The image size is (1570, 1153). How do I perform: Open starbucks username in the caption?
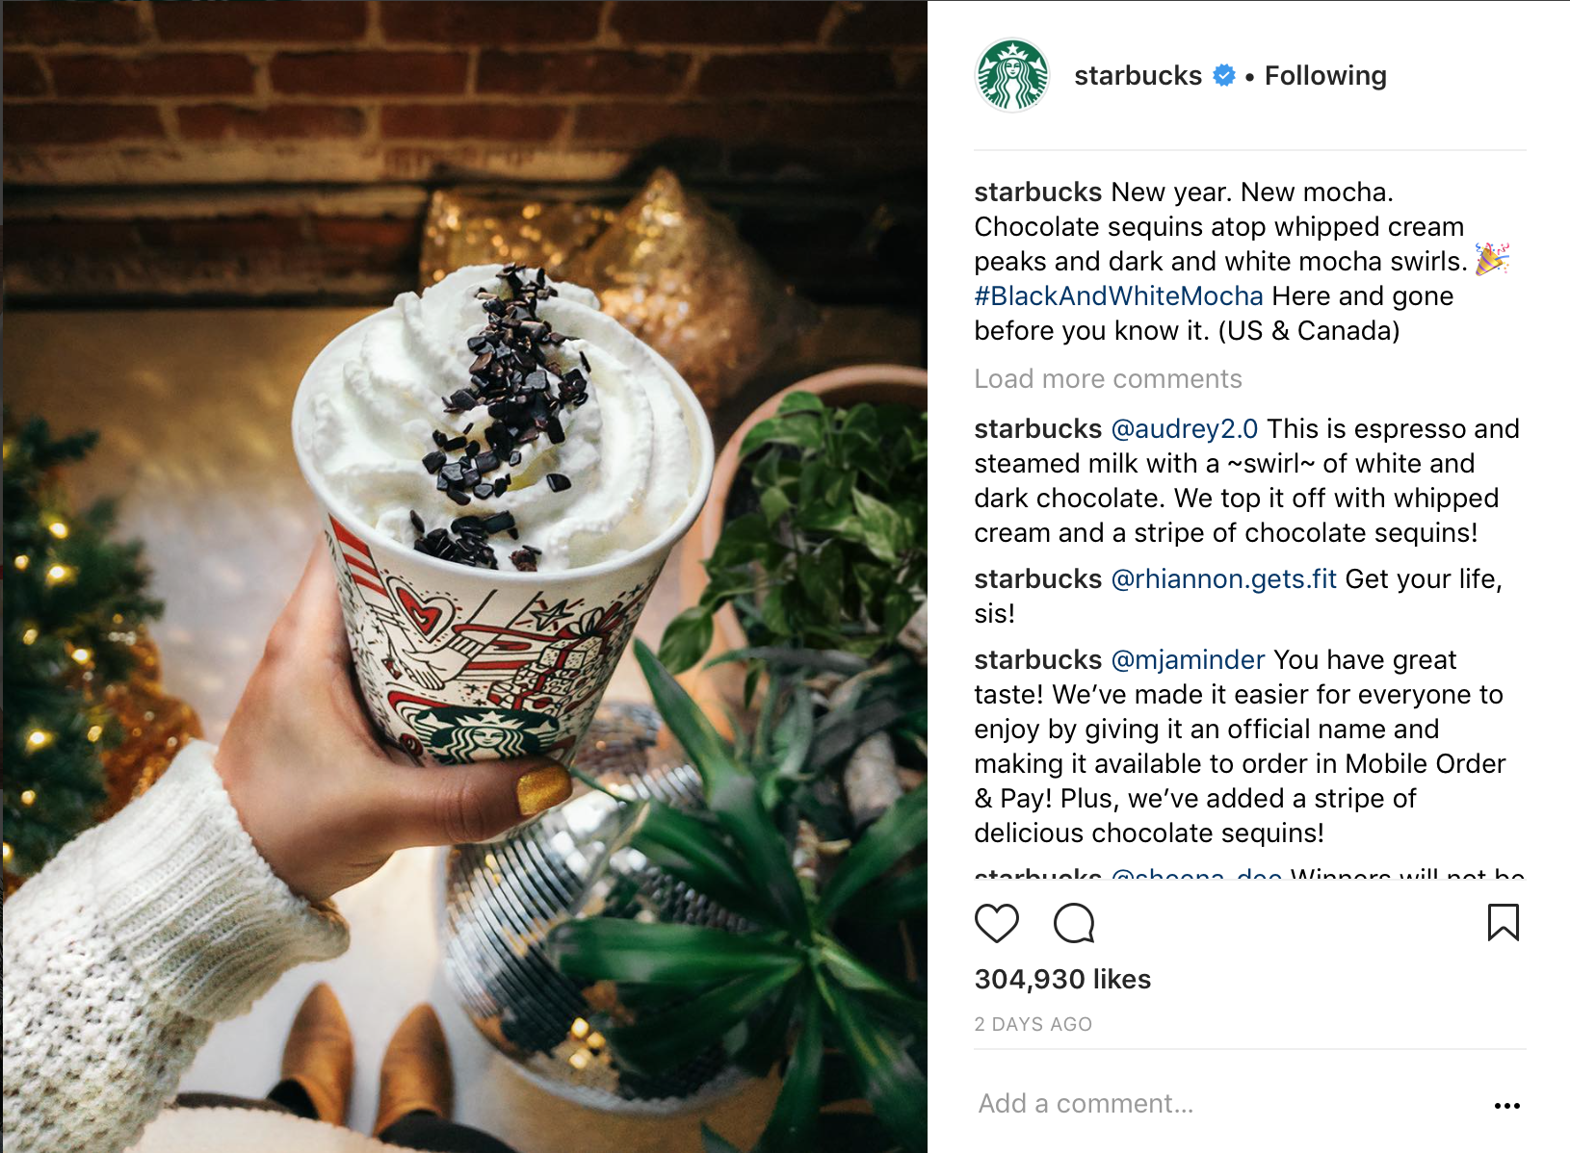pyautogui.click(x=1037, y=192)
